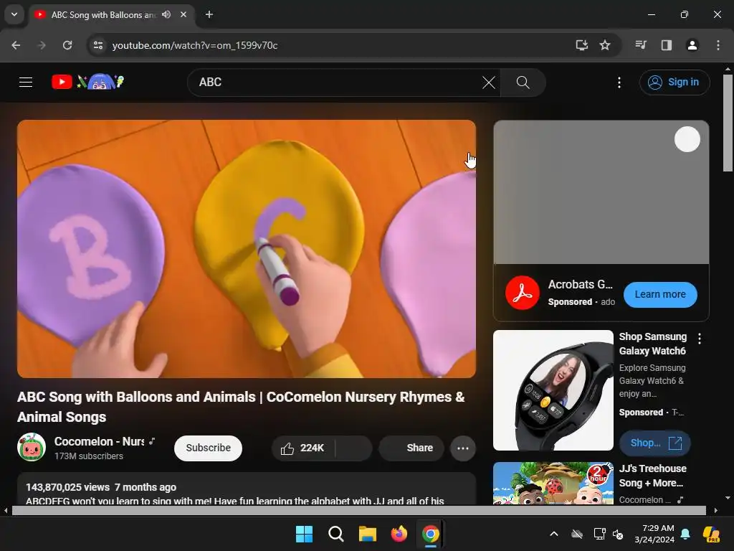
Task: Install YouTube app icon in address bar
Action: (581, 45)
